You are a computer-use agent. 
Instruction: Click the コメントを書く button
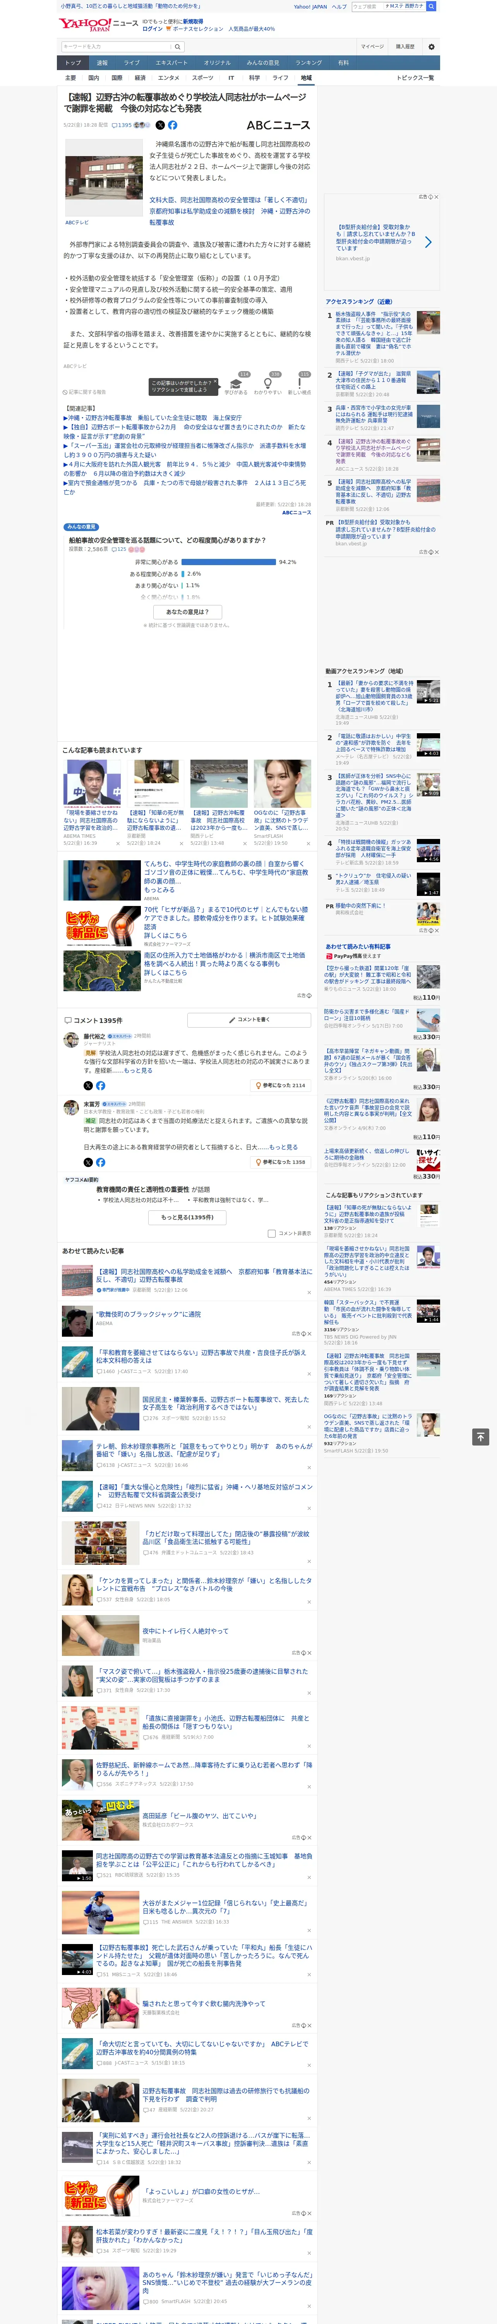(249, 1020)
